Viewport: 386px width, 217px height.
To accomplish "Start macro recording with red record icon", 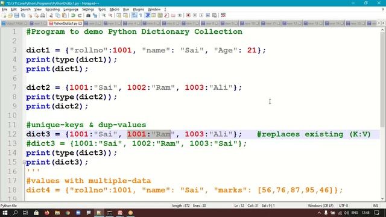I will (x=188, y=15).
